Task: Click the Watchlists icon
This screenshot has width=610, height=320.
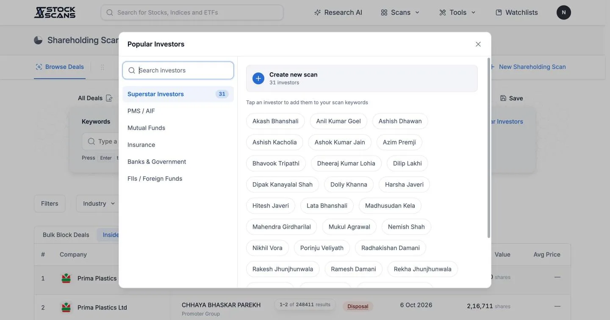Action: coord(499,12)
